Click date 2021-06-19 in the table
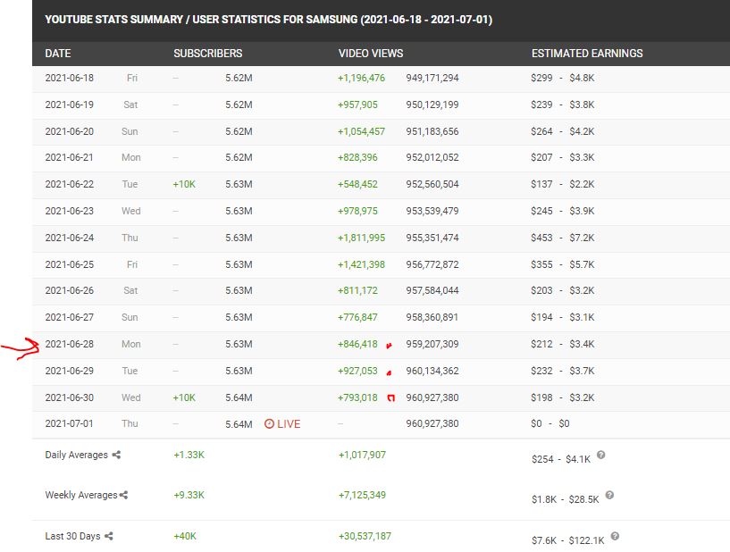730x552 pixels. (x=70, y=105)
